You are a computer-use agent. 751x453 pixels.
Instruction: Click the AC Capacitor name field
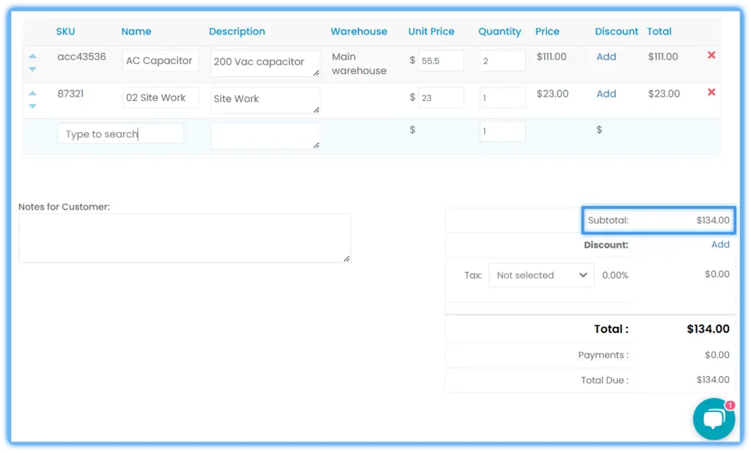[161, 61]
